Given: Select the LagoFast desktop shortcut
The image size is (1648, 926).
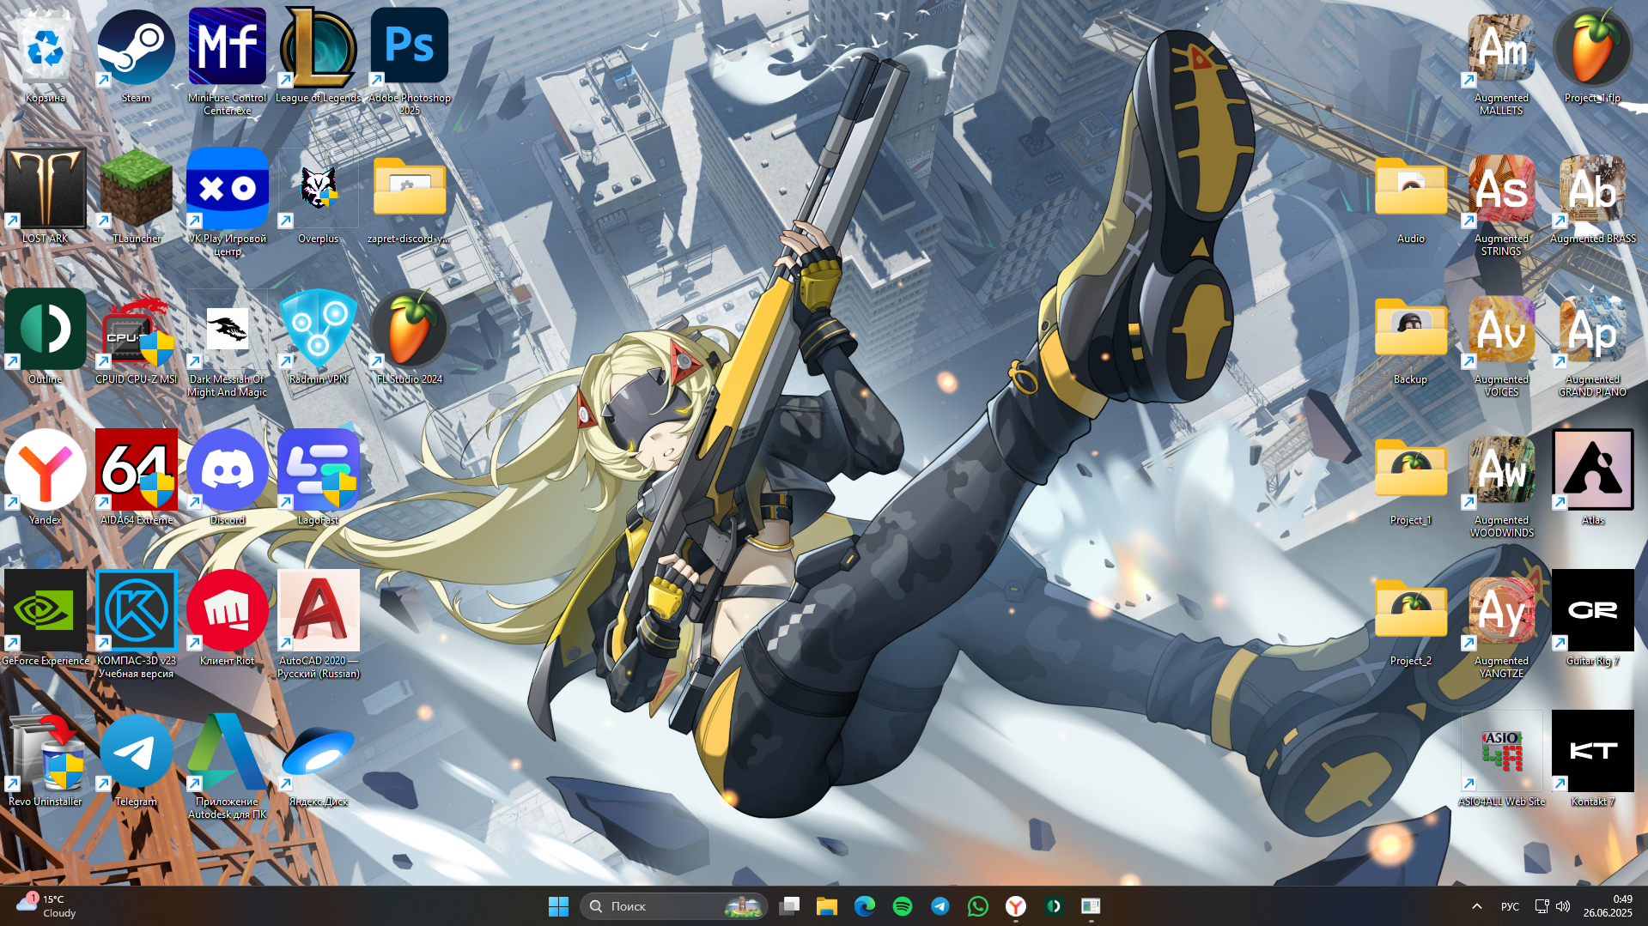Looking at the screenshot, I should point(319,478).
